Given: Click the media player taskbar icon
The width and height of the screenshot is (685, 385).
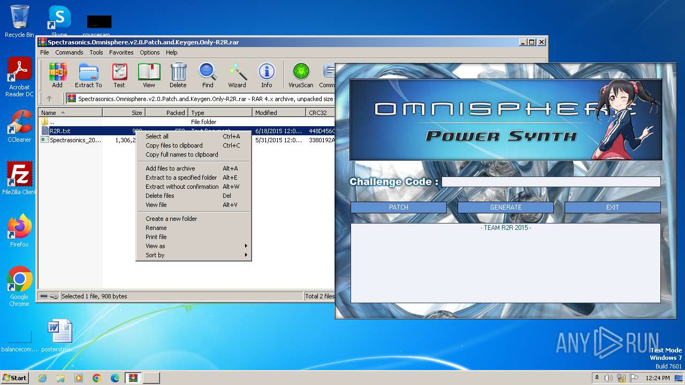Looking at the screenshot, I should click(79, 378).
